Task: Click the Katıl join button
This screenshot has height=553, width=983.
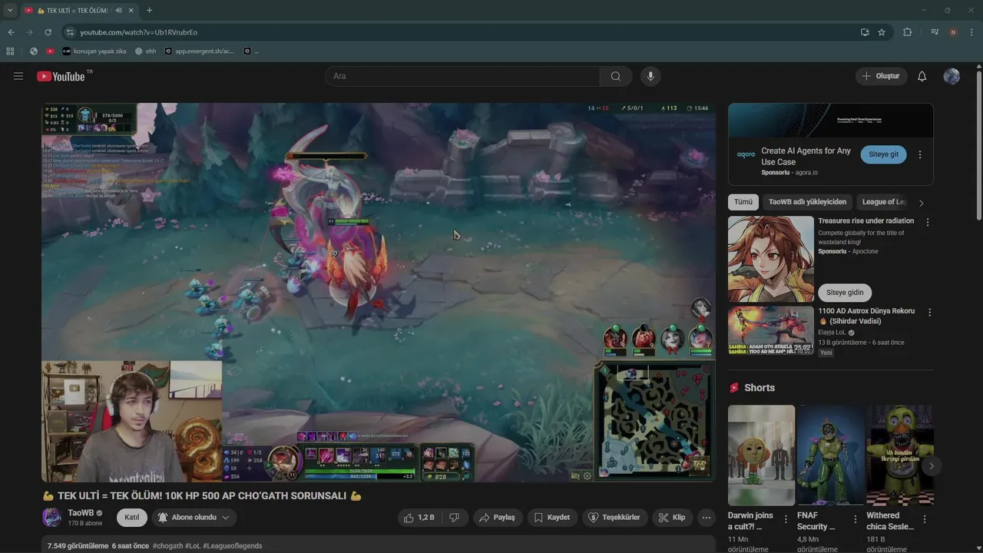Action: (x=131, y=518)
